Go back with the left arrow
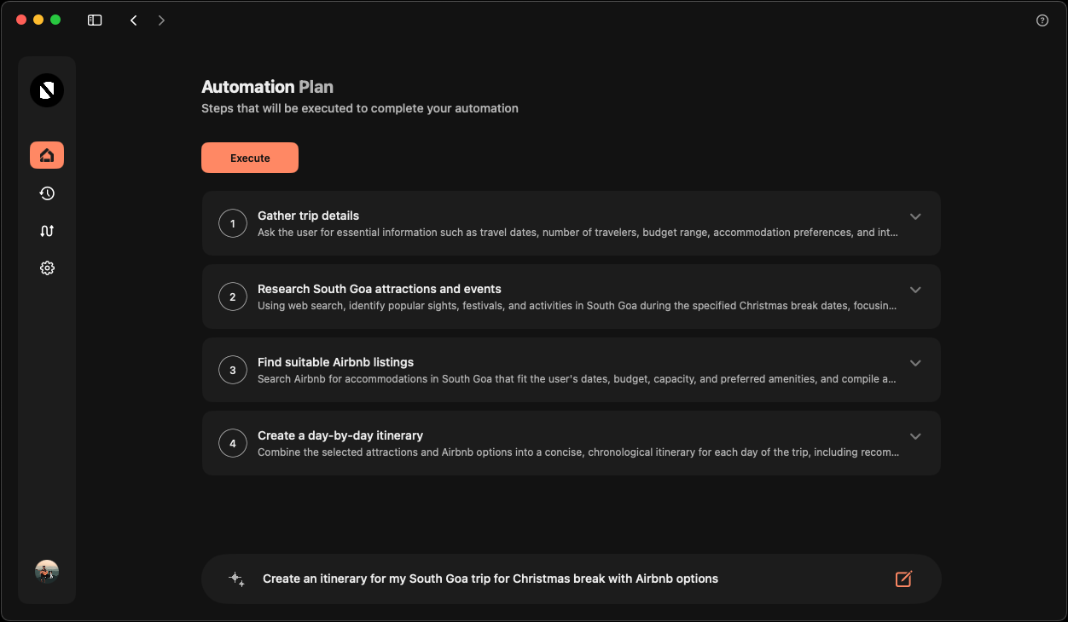 (x=134, y=20)
